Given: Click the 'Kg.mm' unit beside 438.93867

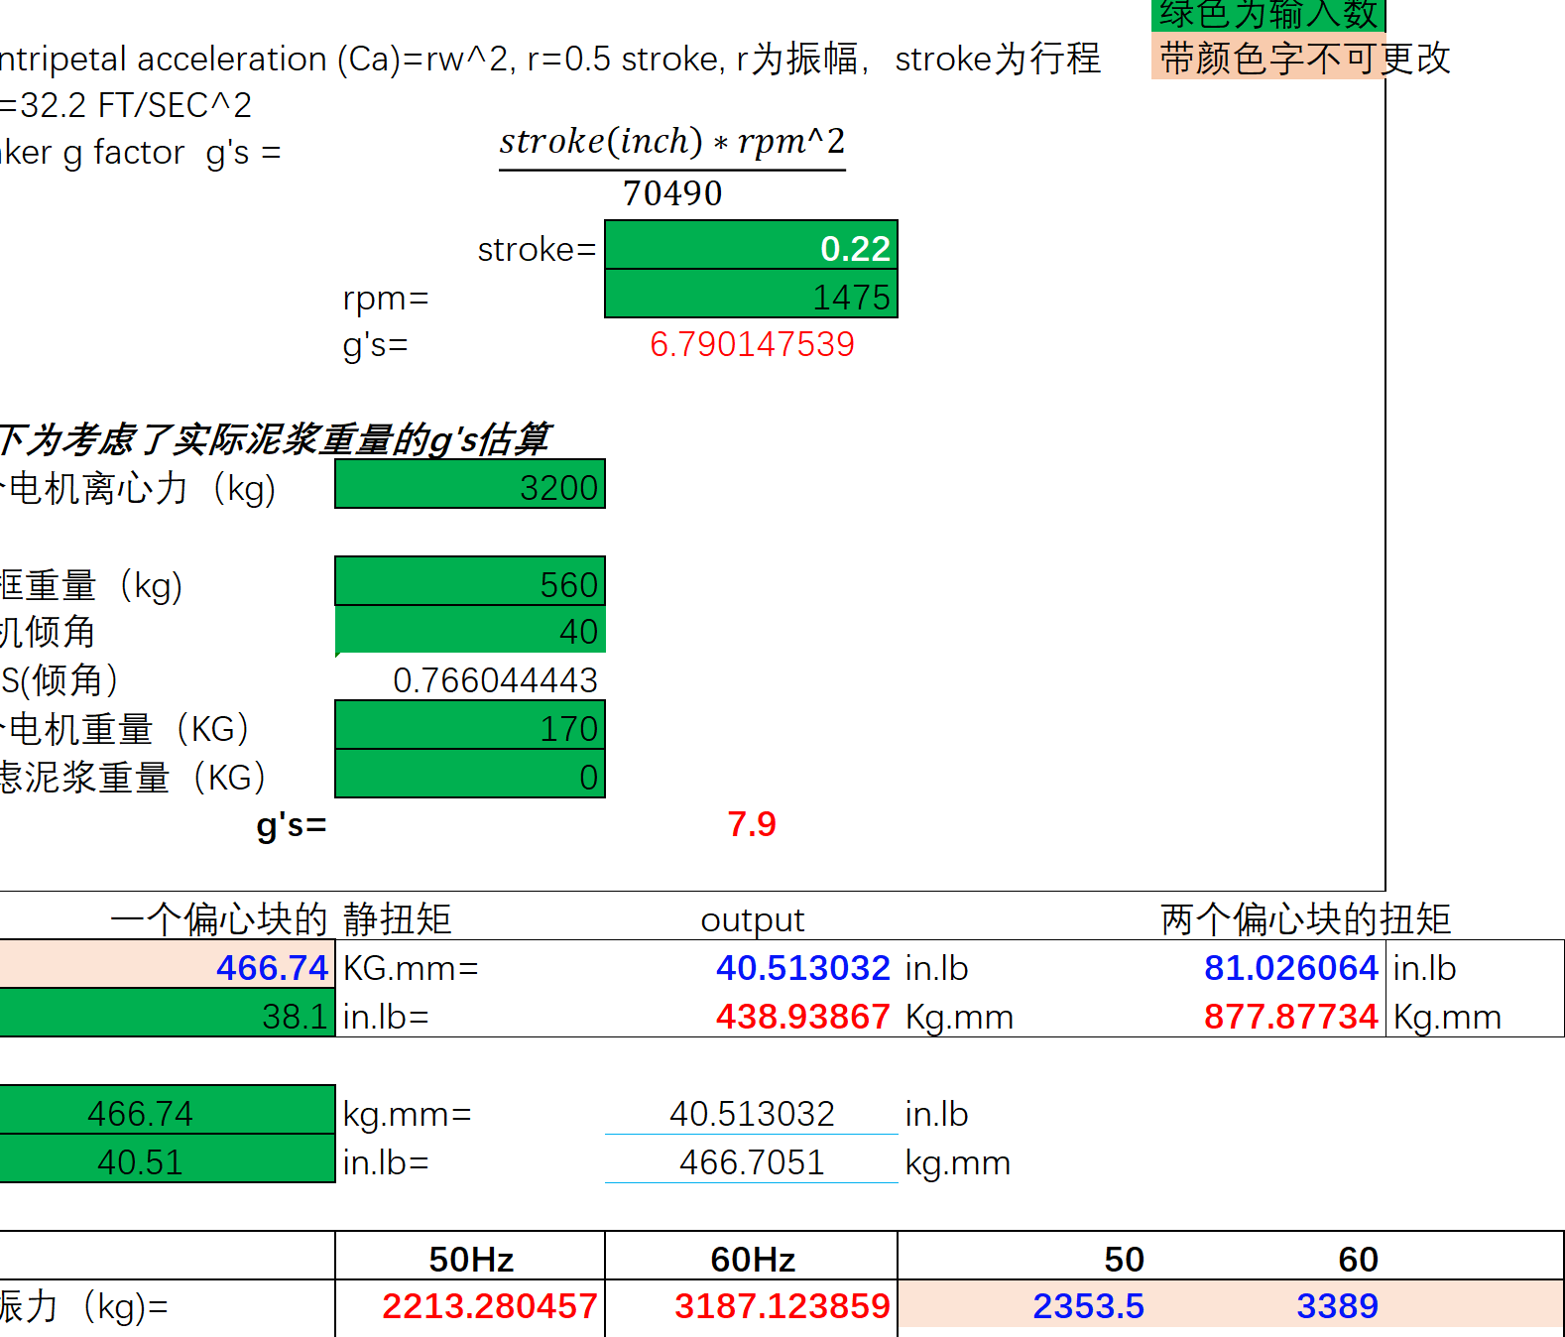Looking at the screenshot, I should pyautogui.click(x=959, y=1017).
